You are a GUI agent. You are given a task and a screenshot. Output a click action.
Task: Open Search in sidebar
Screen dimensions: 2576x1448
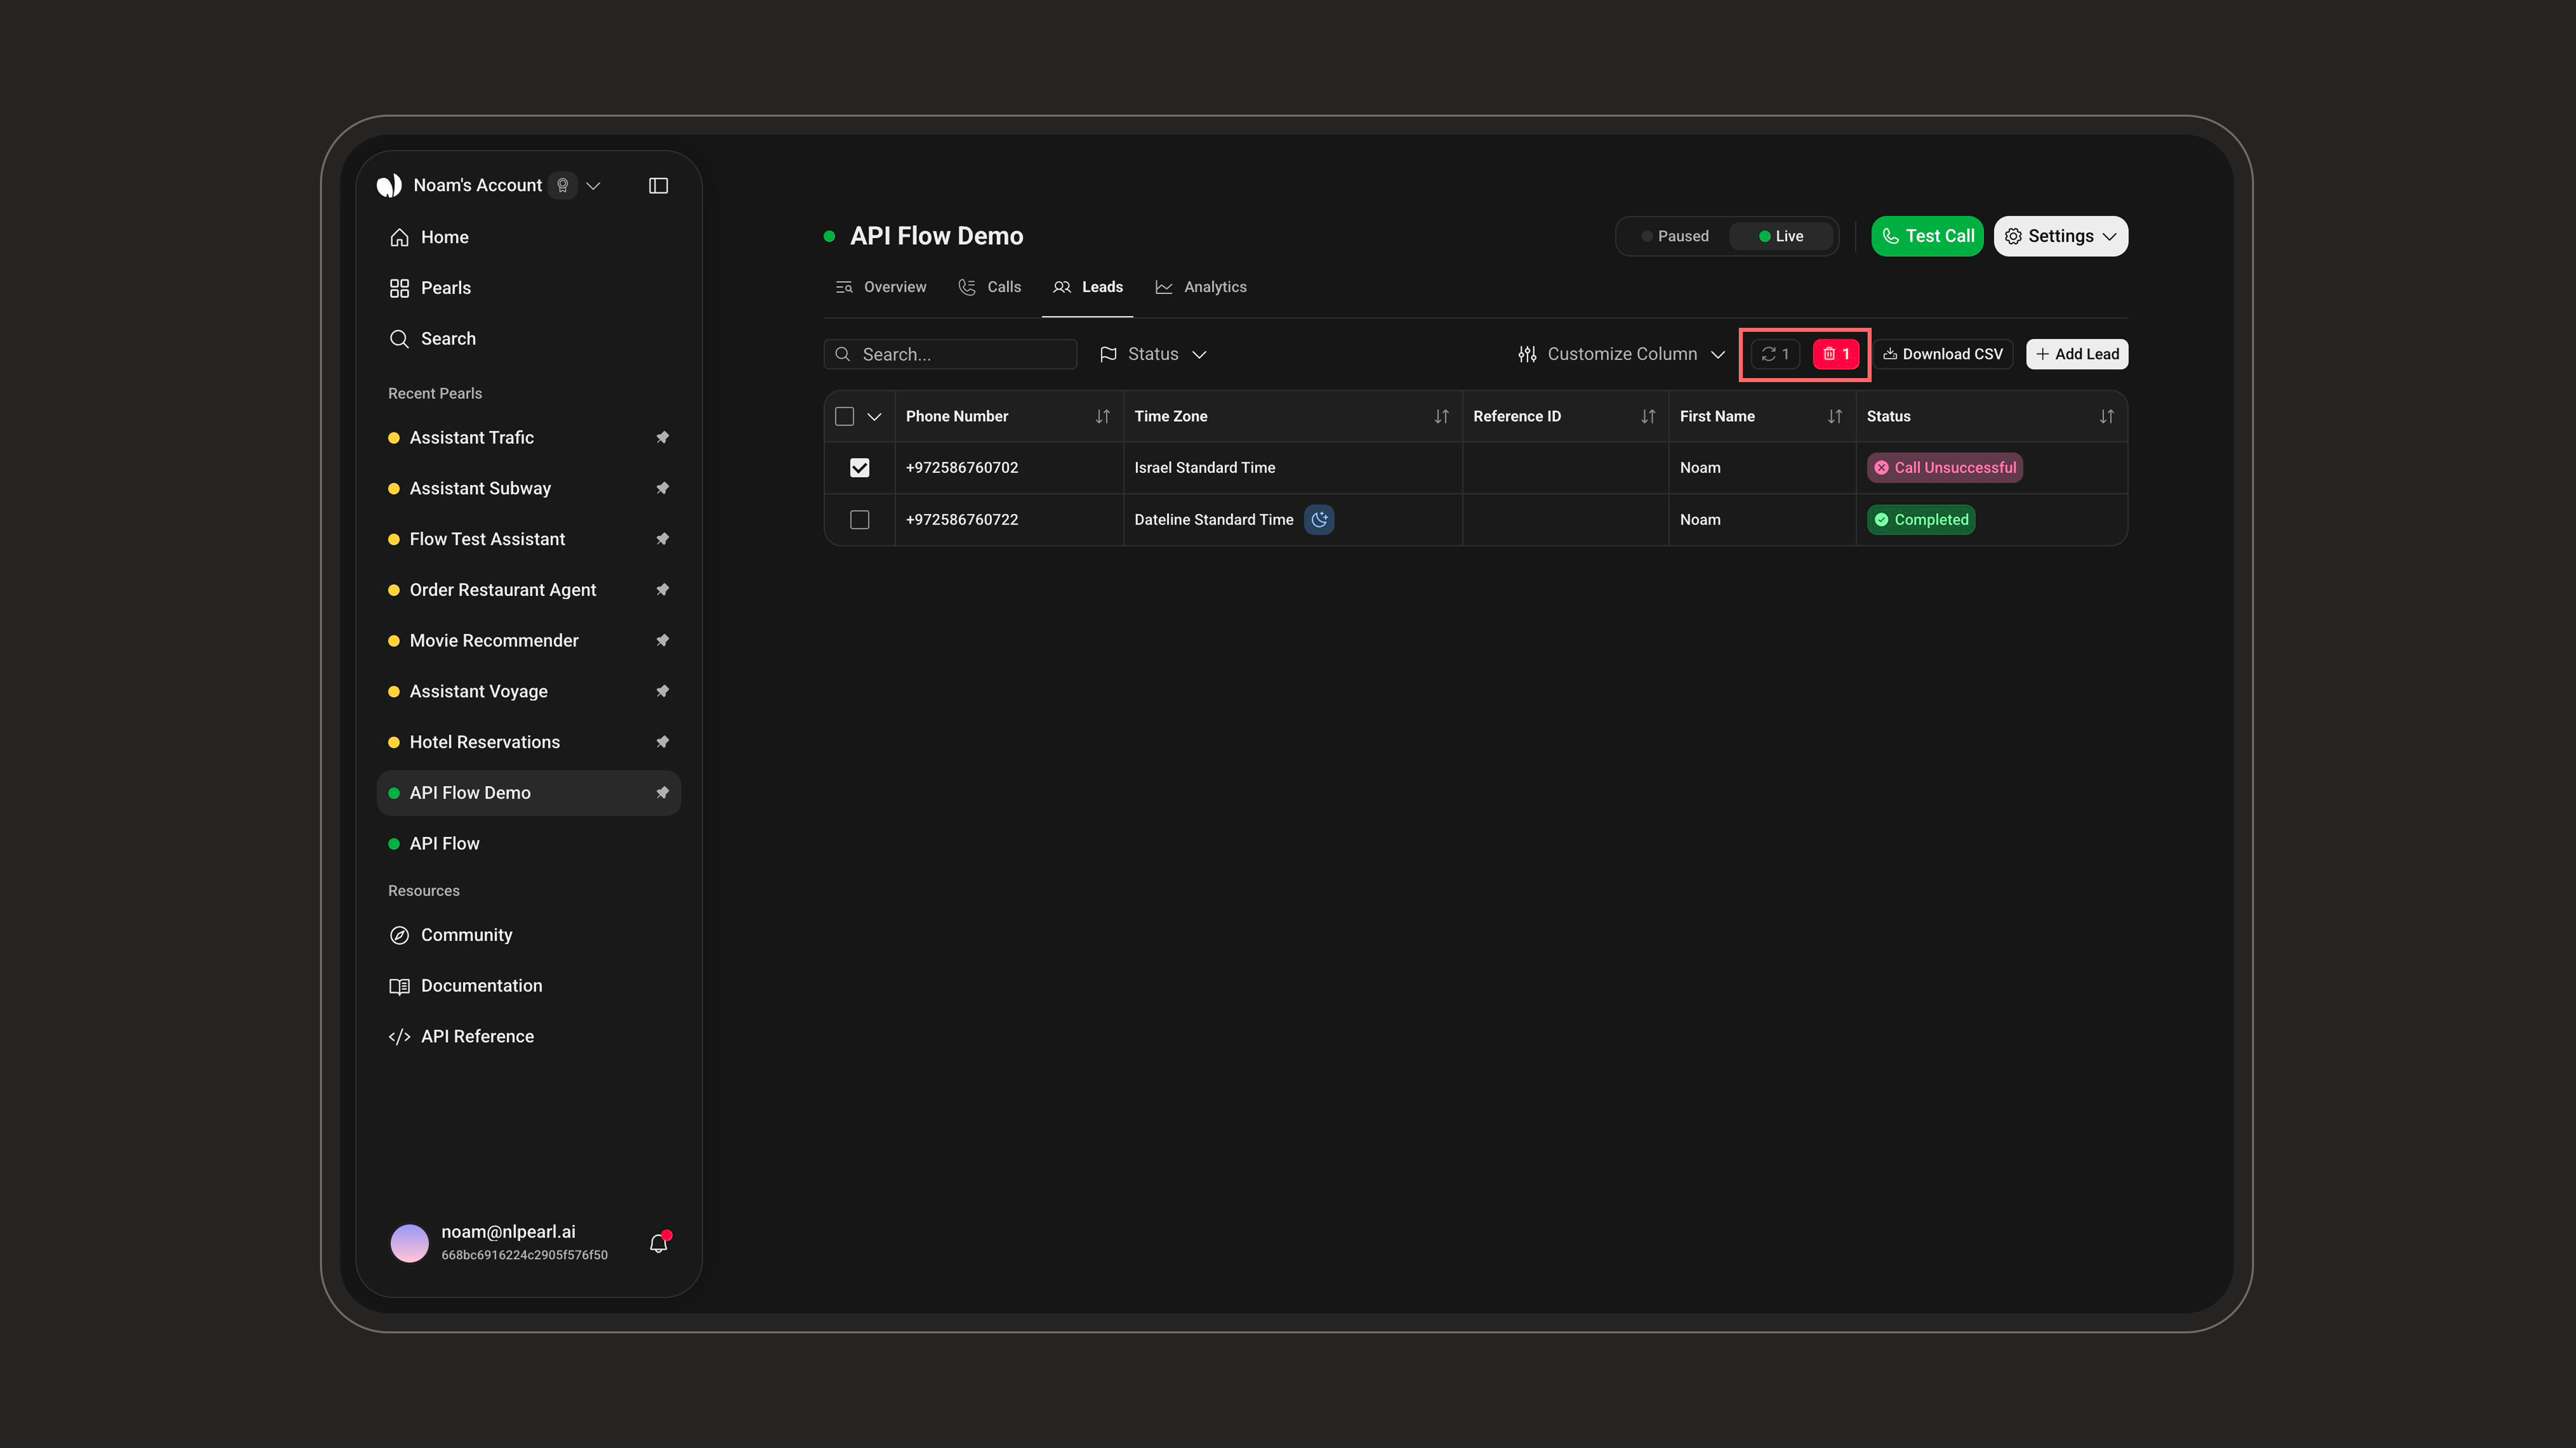pyautogui.click(x=529, y=340)
